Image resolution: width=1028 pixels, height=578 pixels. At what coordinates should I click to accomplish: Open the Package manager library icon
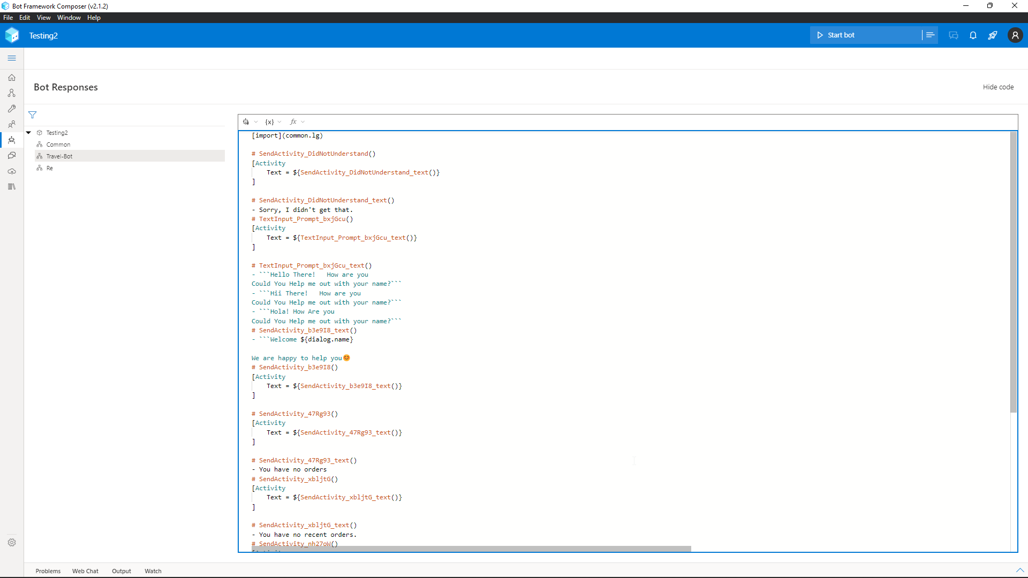(12, 187)
